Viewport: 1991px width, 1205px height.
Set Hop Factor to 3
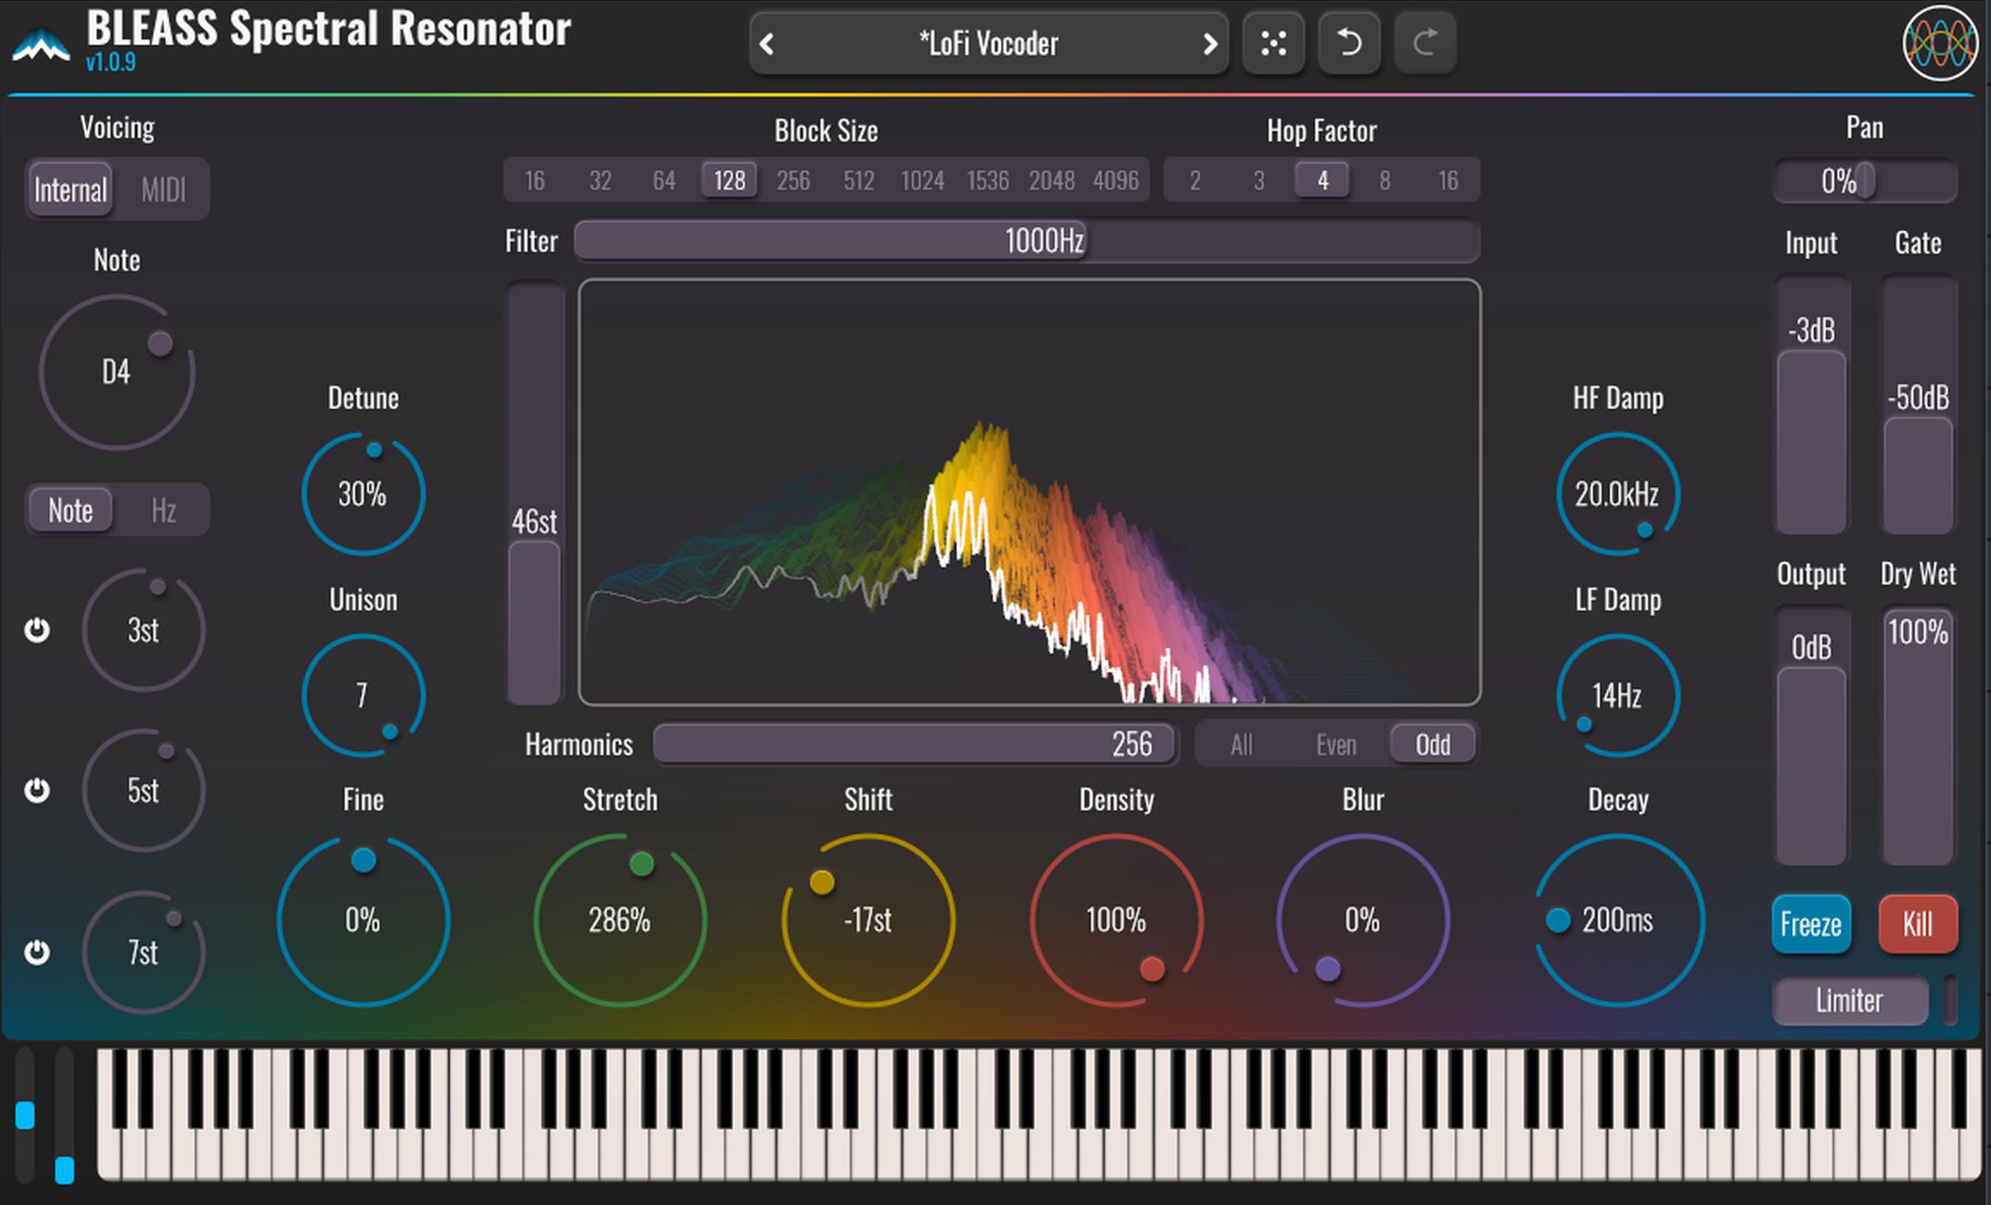point(1259,180)
